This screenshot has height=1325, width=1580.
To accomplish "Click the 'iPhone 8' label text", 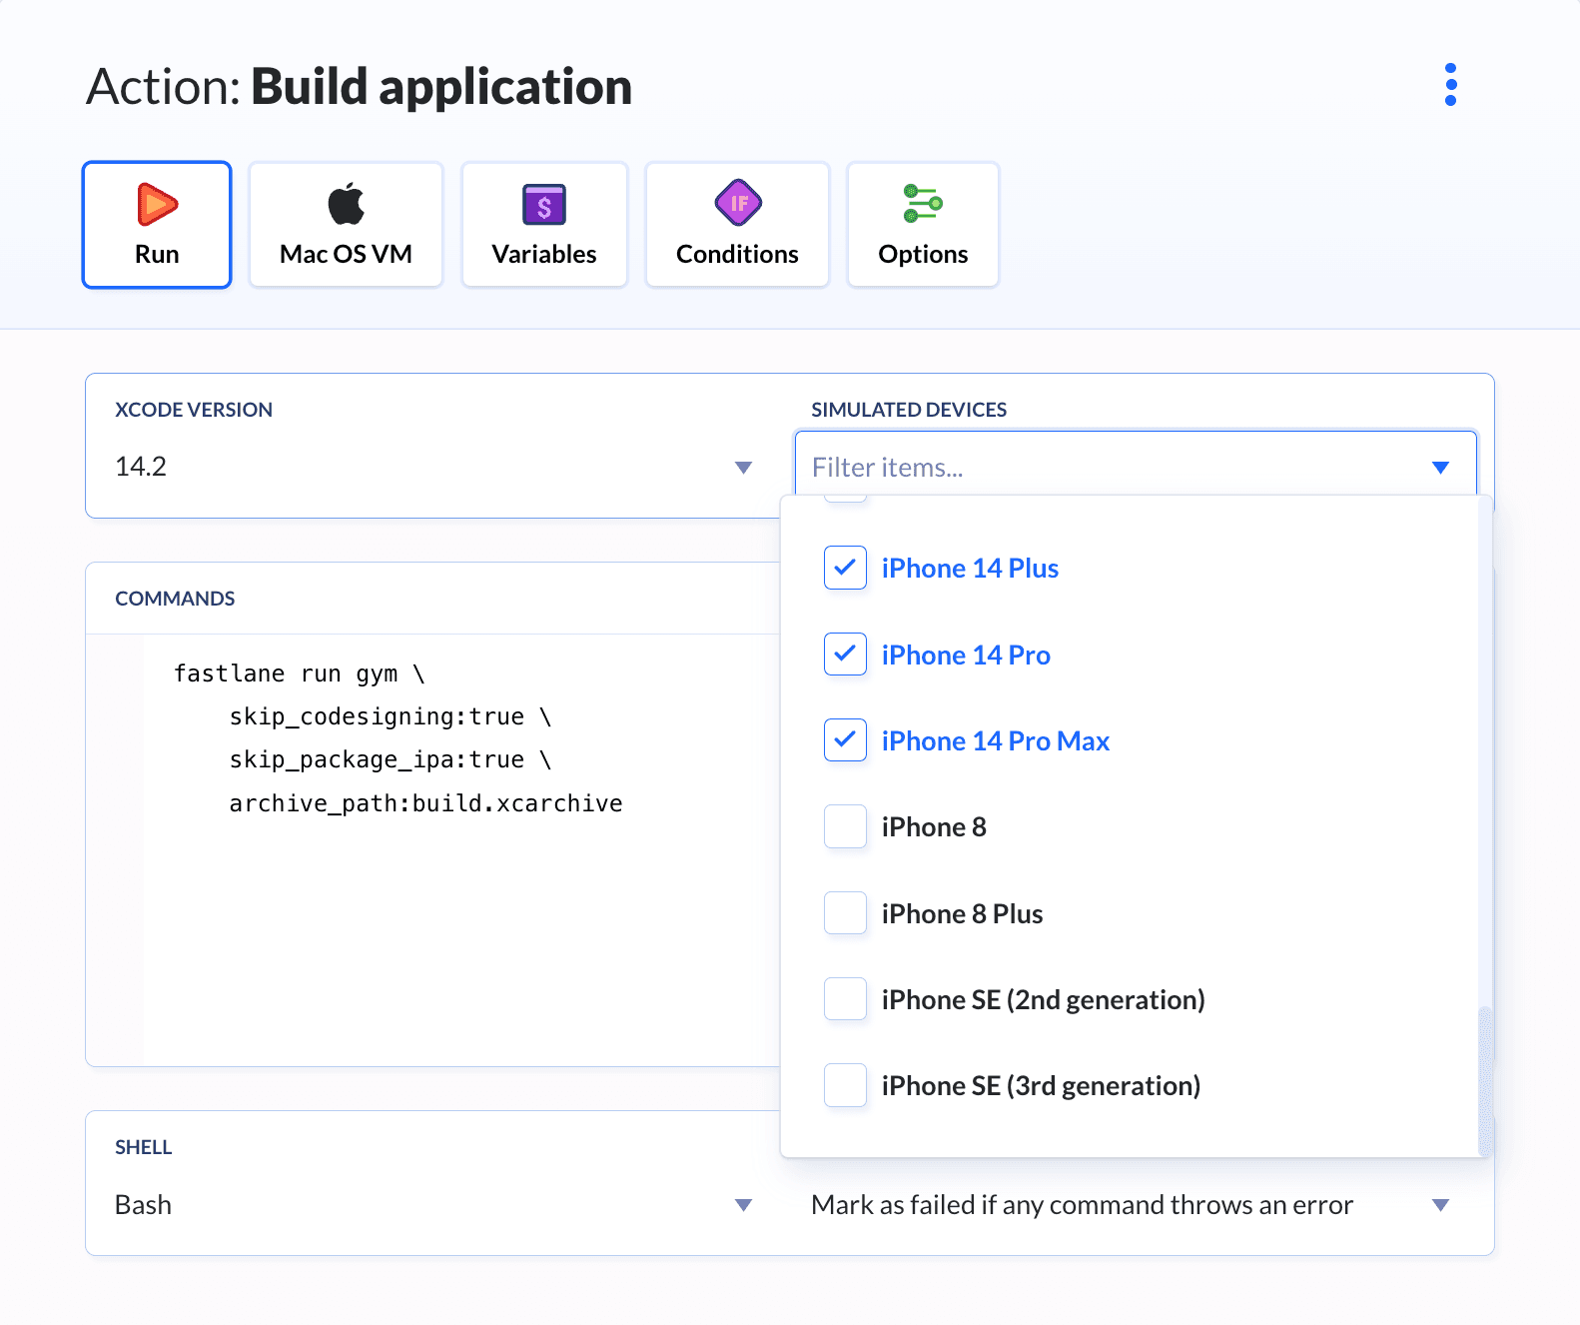I will click(x=934, y=826).
